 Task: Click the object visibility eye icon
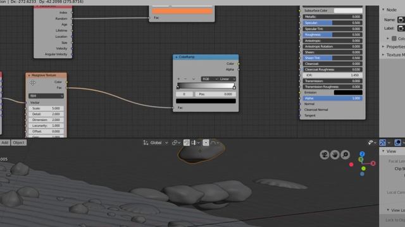click(x=370, y=143)
